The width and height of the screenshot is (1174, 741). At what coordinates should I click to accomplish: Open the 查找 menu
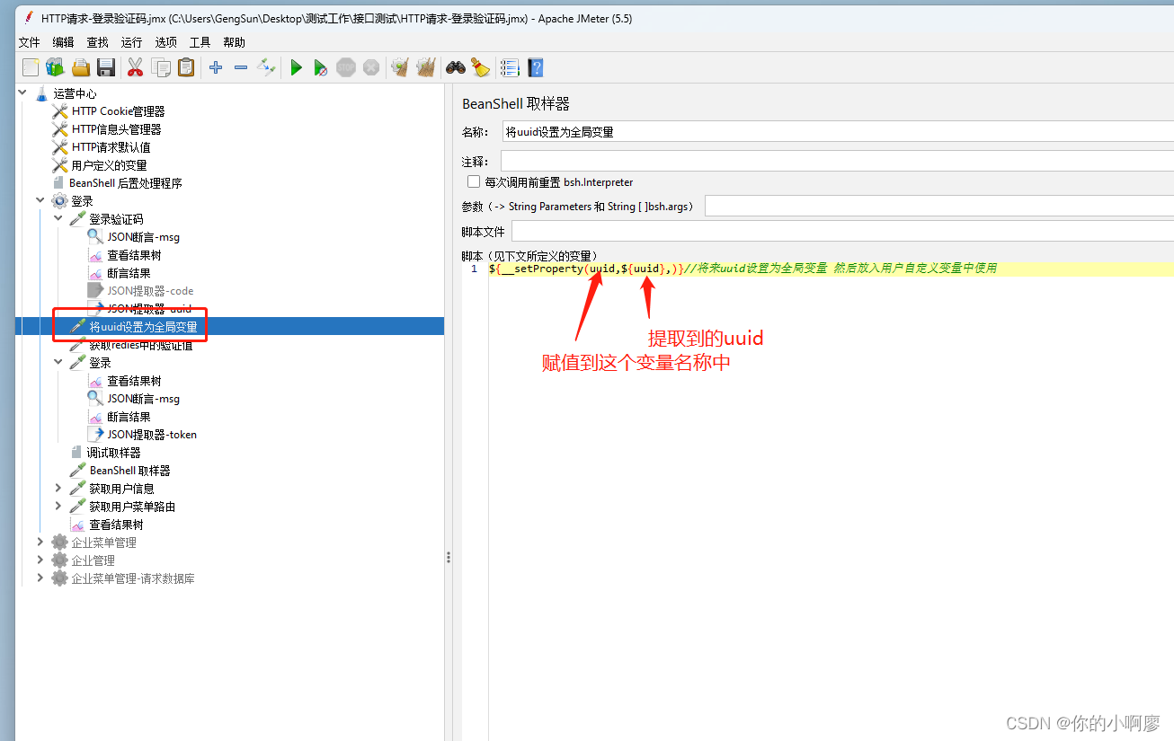(98, 42)
